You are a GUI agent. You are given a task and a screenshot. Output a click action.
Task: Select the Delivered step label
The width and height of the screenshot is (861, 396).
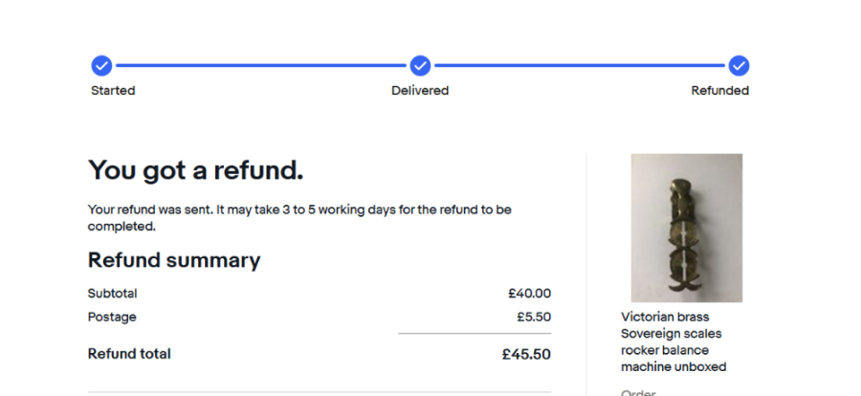(x=420, y=91)
